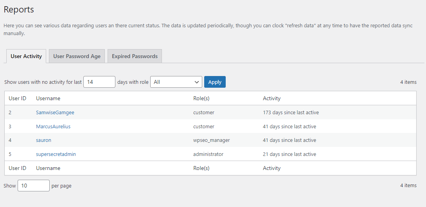Click User ID 3 cell
Image resolution: width=426 pixels, height=207 pixels.
coord(10,126)
